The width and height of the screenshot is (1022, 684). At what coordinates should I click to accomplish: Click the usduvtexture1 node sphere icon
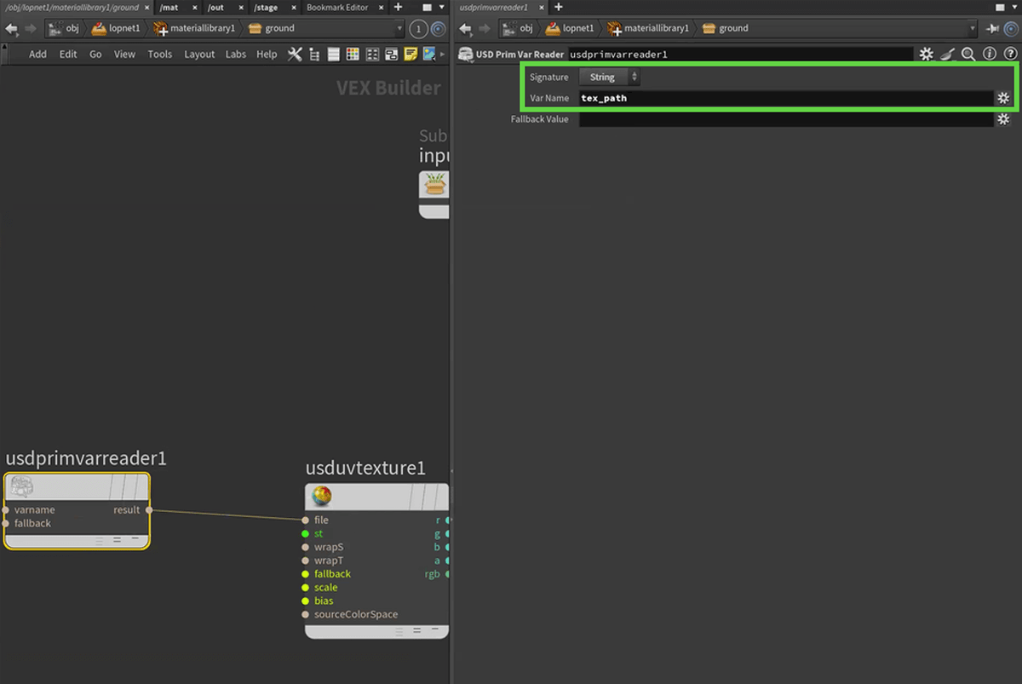coord(322,496)
